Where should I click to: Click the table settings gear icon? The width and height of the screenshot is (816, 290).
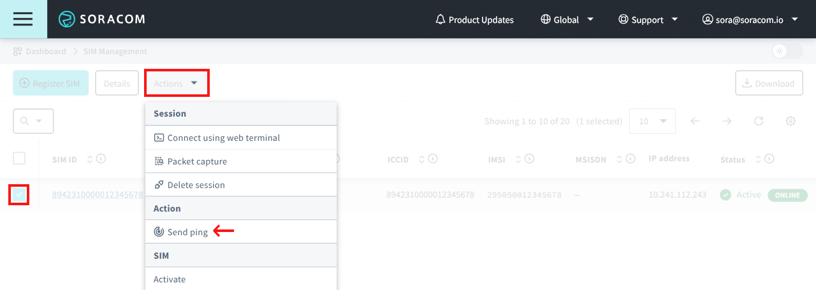[x=790, y=121]
